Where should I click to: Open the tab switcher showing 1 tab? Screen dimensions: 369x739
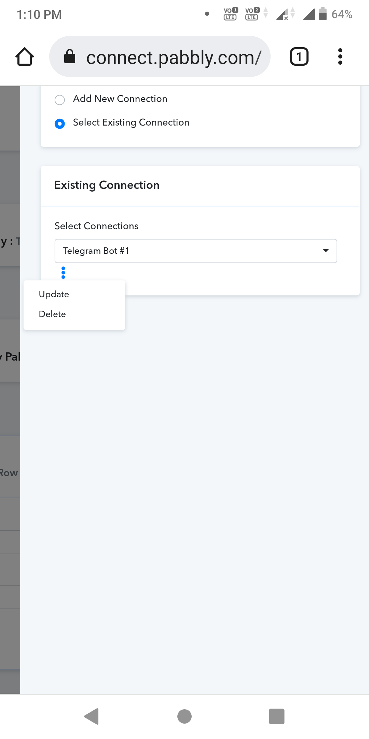click(x=299, y=56)
